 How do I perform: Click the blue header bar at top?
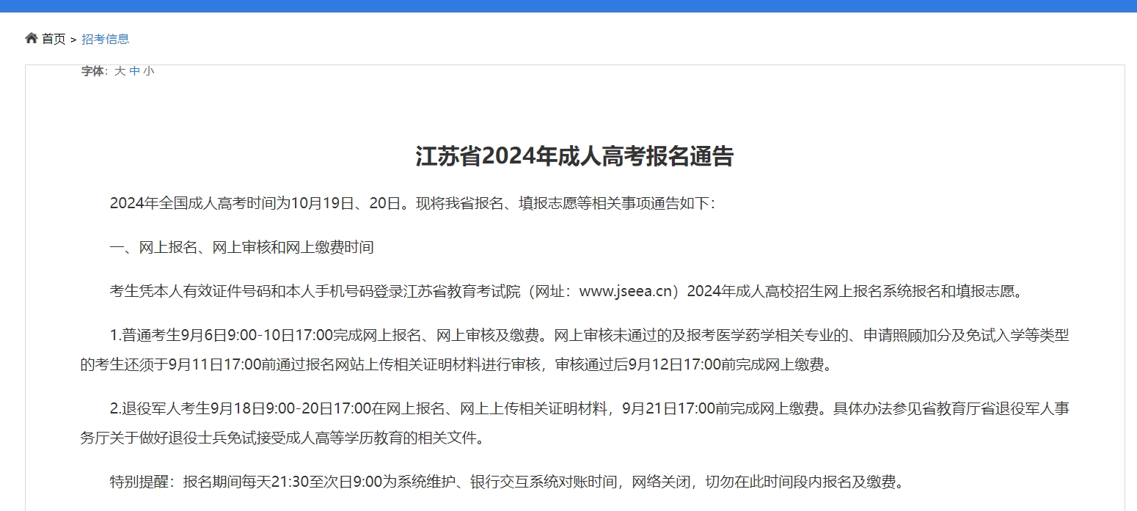point(568,6)
